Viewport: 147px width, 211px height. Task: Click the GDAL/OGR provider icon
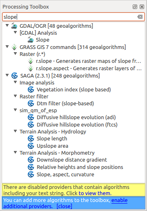click(x=14, y=26)
